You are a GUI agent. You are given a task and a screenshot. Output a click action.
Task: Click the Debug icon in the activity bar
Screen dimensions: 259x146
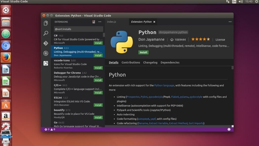46,53
